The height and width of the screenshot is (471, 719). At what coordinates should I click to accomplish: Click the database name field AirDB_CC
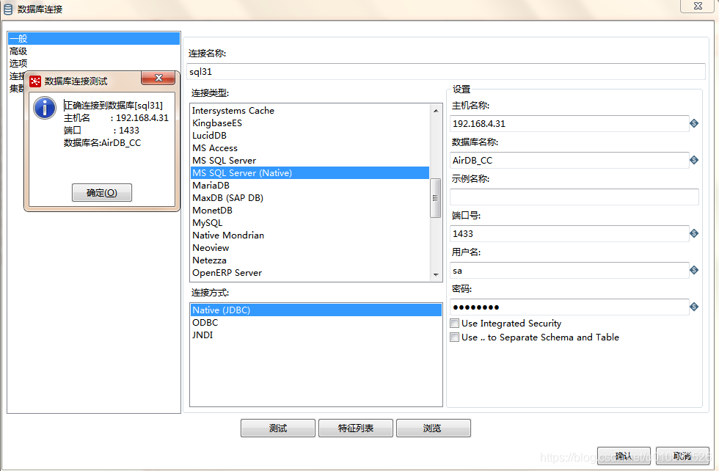click(x=569, y=160)
